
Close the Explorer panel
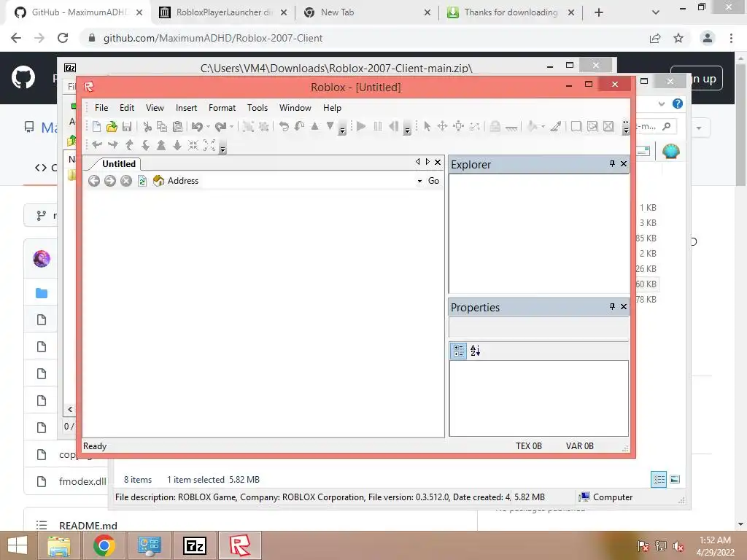point(624,164)
